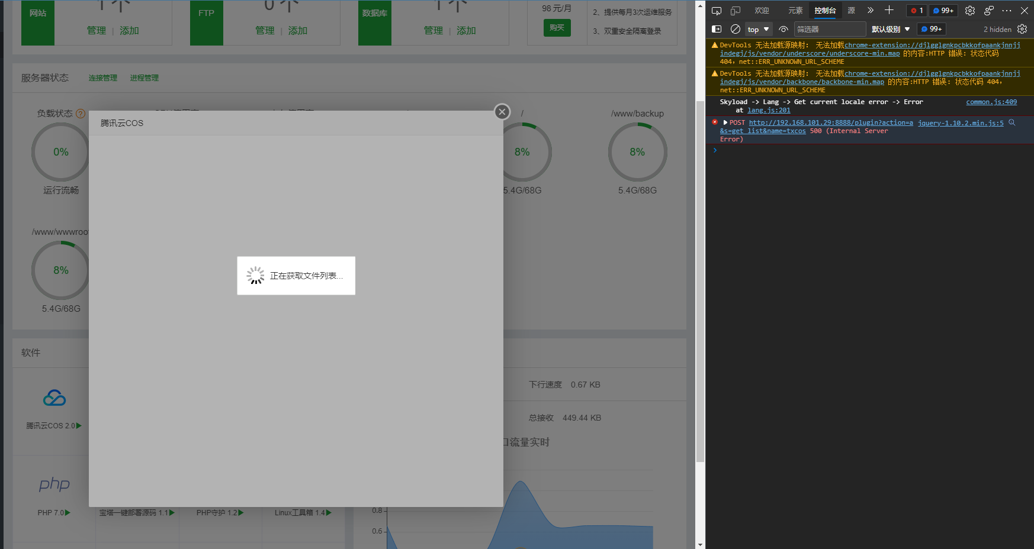Open the 99+ issues badge in the console toolbar
The height and width of the screenshot is (549, 1034).
932,29
